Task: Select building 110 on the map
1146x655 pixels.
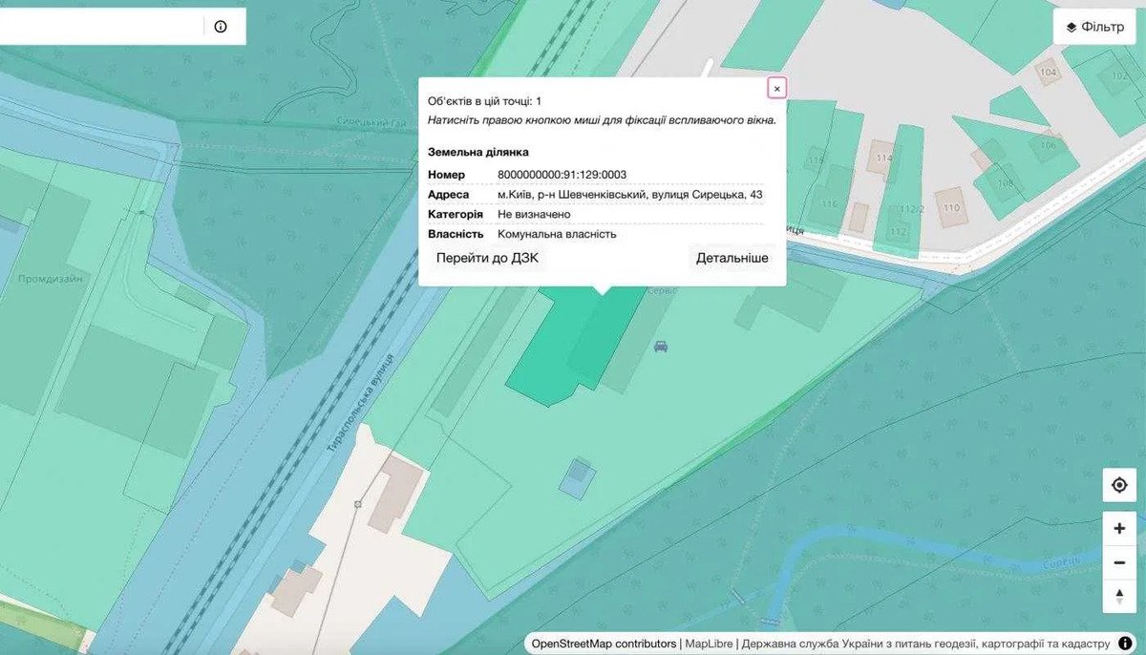Action: point(950,207)
